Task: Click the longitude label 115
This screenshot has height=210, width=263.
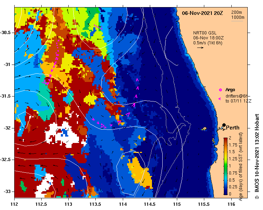Action: [x=177, y=204]
